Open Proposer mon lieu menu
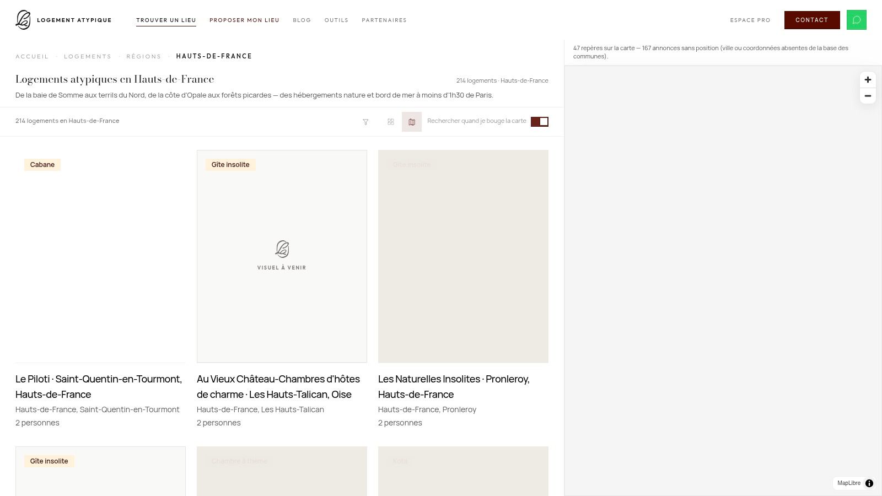The height and width of the screenshot is (496, 882). click(244, 20)
